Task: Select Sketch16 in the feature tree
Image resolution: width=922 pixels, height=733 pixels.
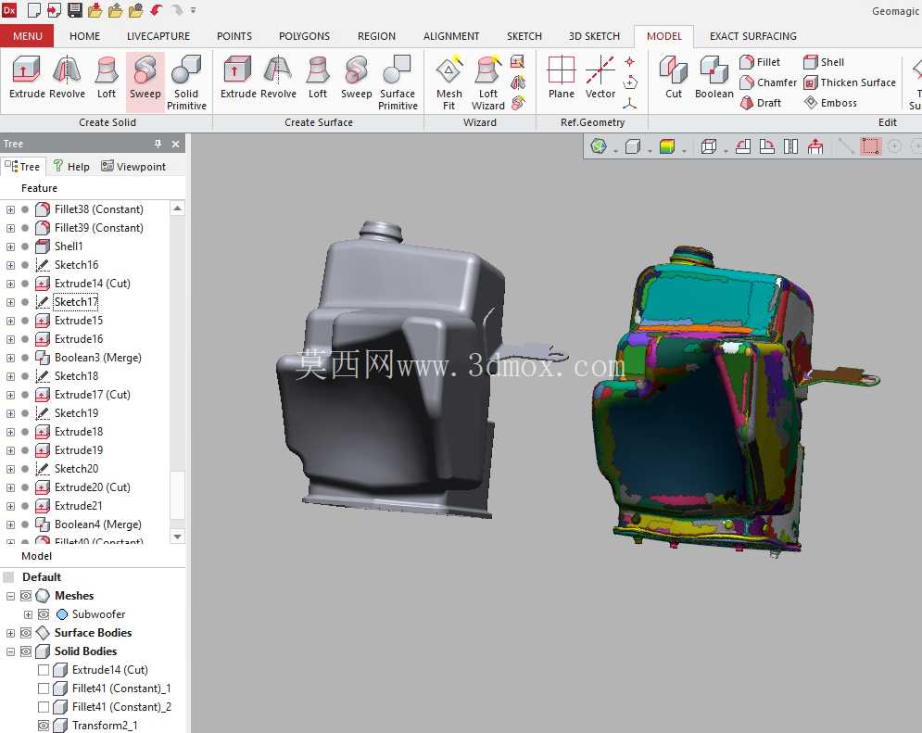Action: (76, 264)
